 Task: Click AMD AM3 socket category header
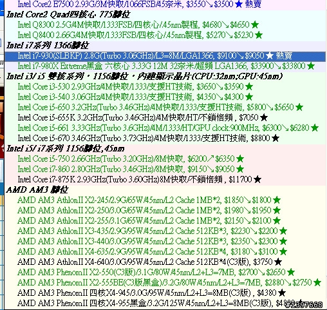(x=37, y=189)
